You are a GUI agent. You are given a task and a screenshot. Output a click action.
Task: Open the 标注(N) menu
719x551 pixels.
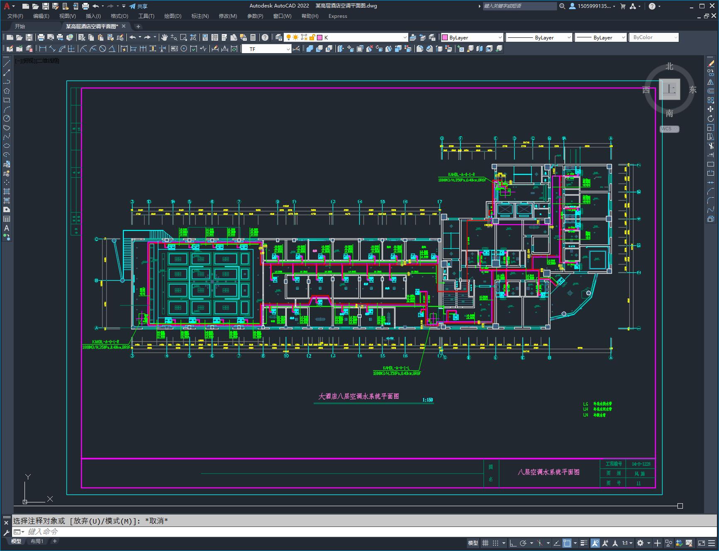pos(200,16)
